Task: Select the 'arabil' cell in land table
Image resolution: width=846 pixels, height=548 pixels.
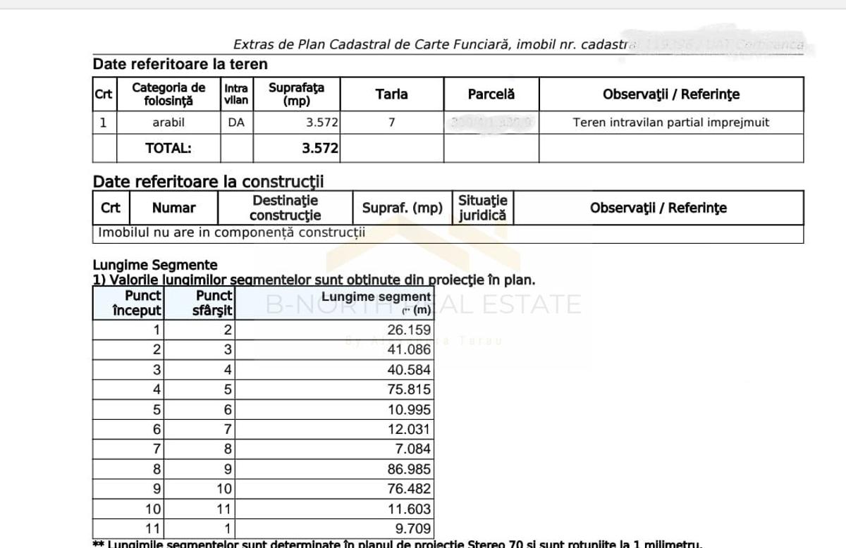Action: (168, 123)
